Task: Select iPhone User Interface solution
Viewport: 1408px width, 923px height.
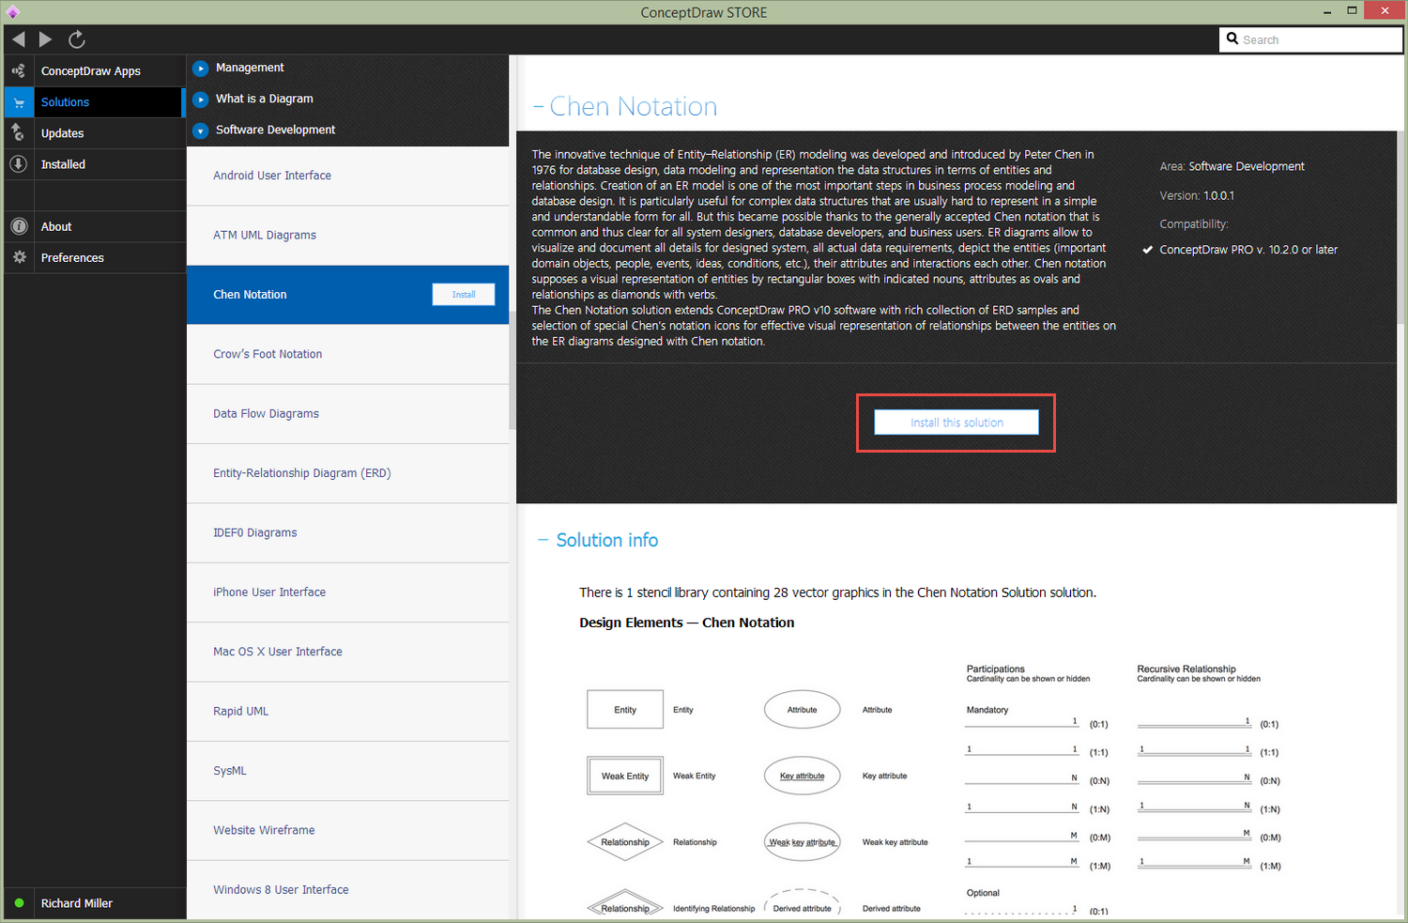Action: point(347,592)
